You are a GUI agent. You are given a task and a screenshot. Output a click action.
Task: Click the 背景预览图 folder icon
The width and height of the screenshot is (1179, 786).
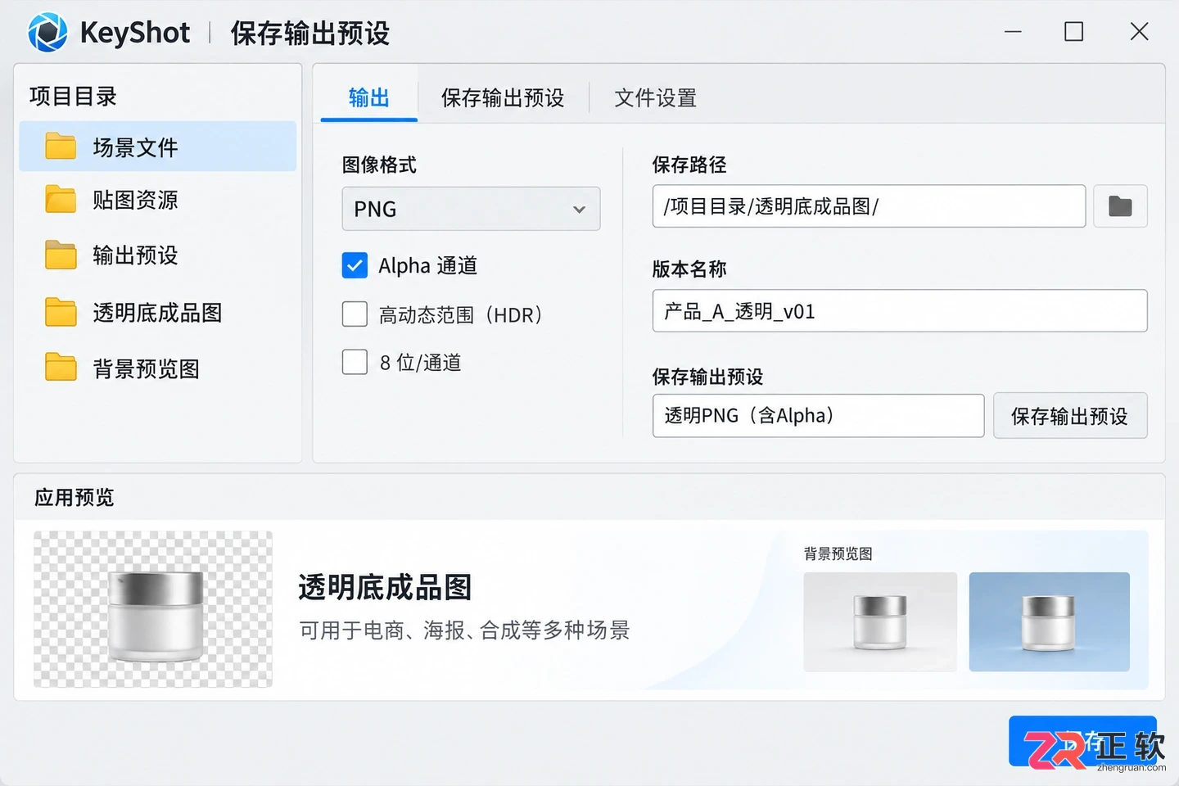(x=61, y=368)
